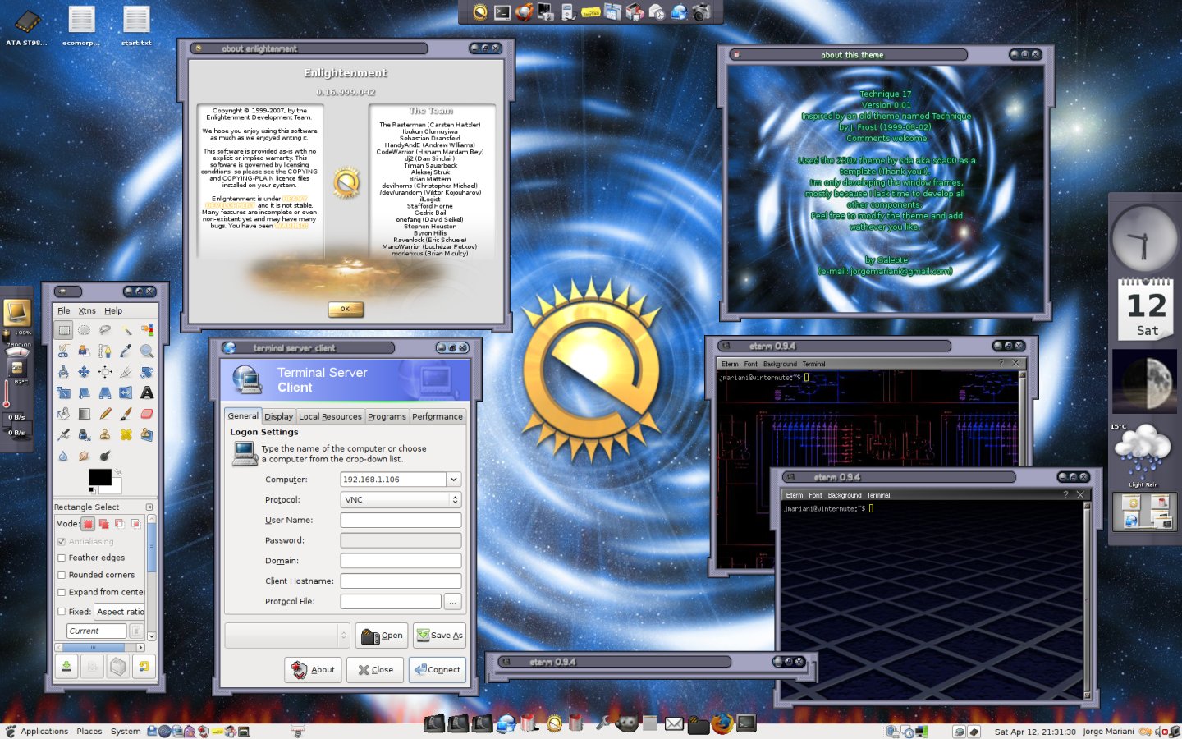Screen dimensions: 1182x739
Task: Select the Bucket Fill tool
Action: (x=63, y=414)
